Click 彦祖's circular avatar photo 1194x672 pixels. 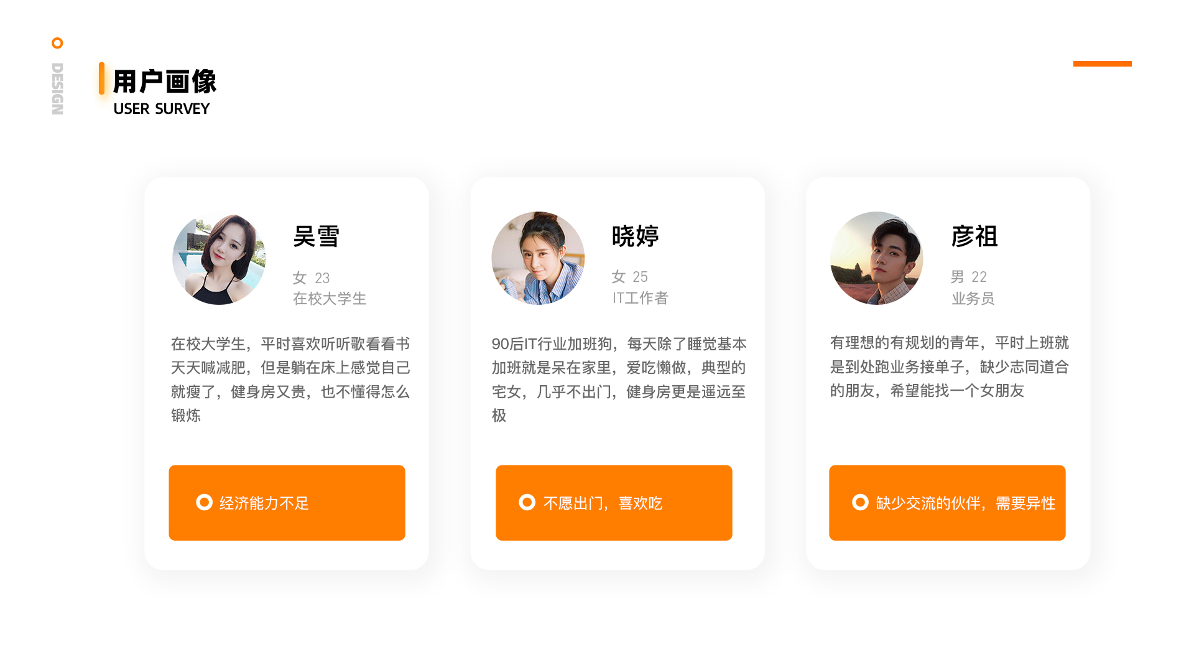[x=876, y=258]
